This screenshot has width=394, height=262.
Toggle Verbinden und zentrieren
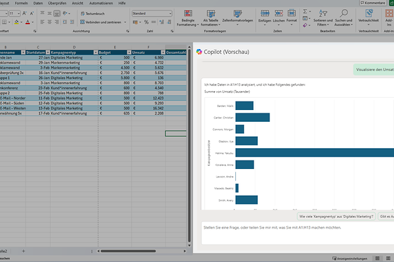click(x=98, y=22)
